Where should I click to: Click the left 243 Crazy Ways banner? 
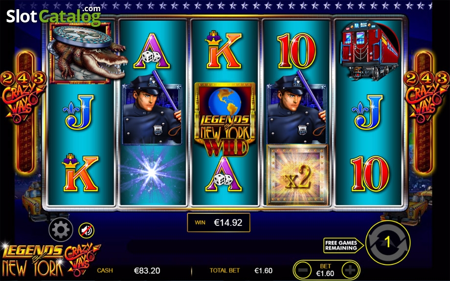pyautogui.click(x=23, y=97)
